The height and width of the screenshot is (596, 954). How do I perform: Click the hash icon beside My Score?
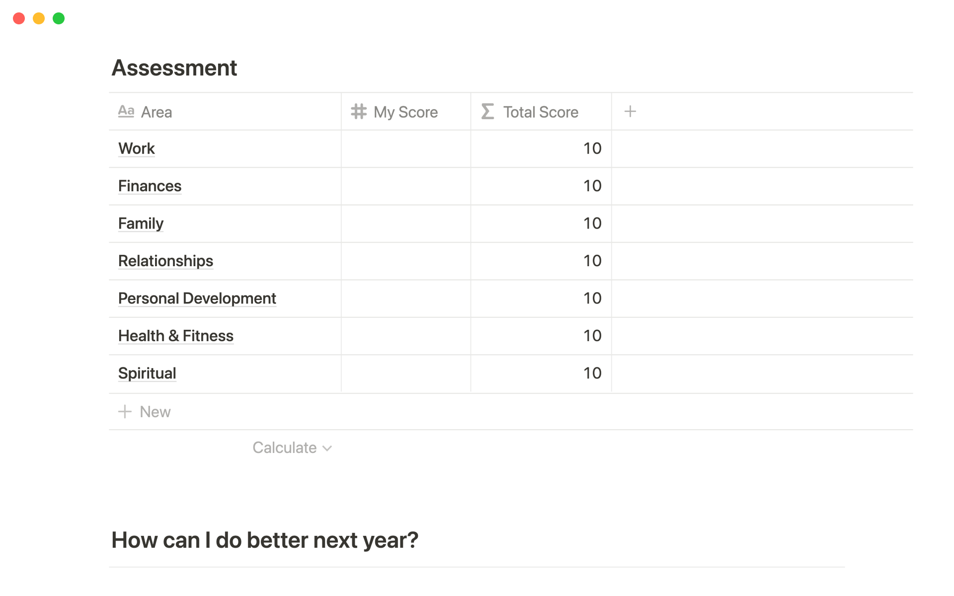coord(359,112)
